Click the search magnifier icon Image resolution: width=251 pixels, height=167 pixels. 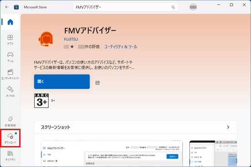[173, 7]
